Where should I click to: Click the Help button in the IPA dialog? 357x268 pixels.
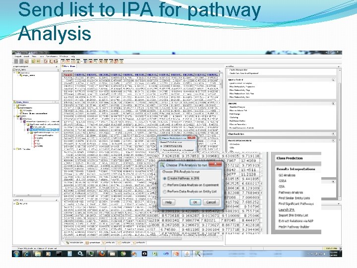click(169, 202)
